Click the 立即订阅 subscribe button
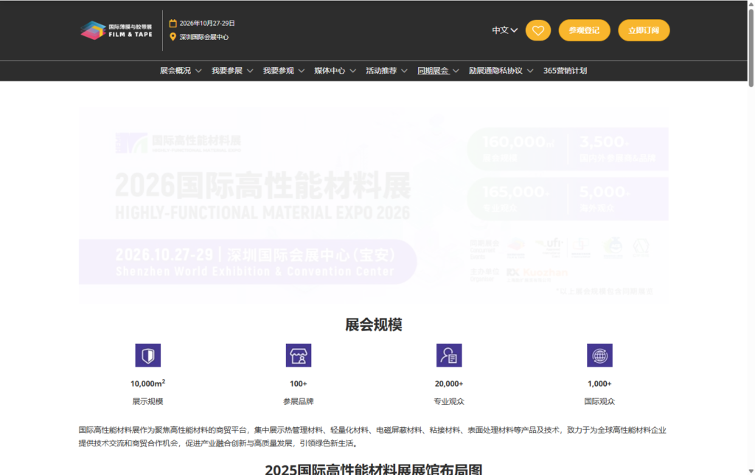 [643, 30]
